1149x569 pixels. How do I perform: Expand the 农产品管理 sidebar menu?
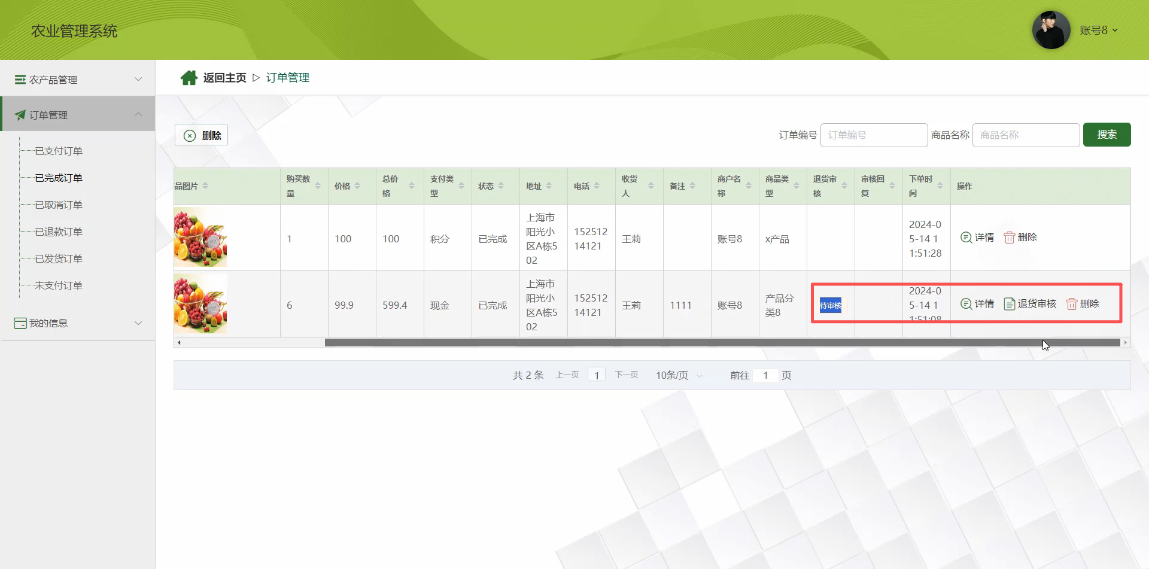tap(78, 80)
